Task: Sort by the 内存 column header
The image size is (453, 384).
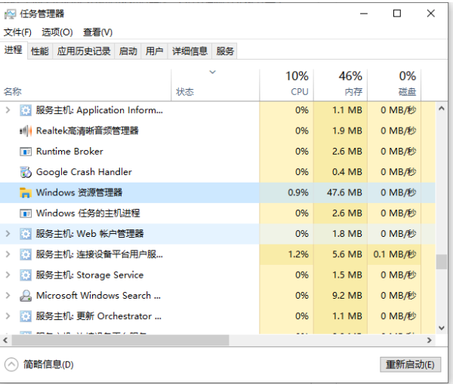Action: coord(341,85)
